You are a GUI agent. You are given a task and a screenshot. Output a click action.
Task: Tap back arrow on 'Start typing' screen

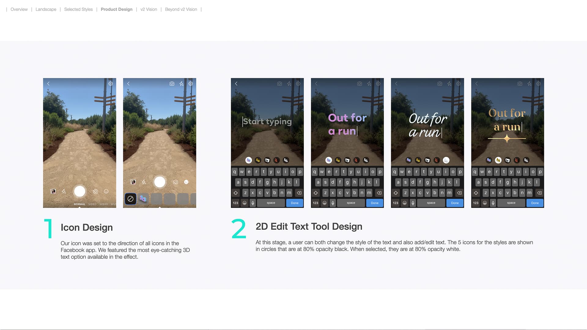236,83
